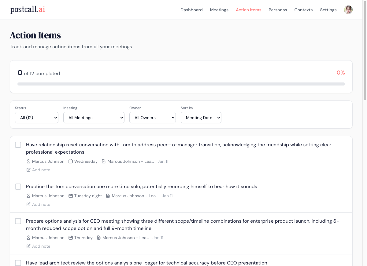Switch to the Meetings tab
367x266 pixels.
219,10
